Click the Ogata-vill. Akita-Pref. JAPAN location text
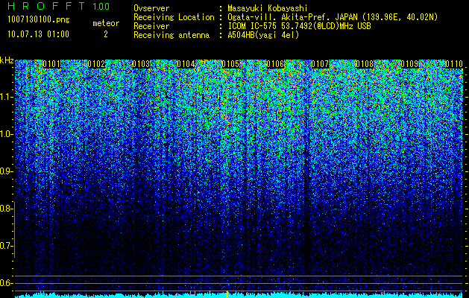The width and height of the screenshot is (469, 298). (333, 17)
